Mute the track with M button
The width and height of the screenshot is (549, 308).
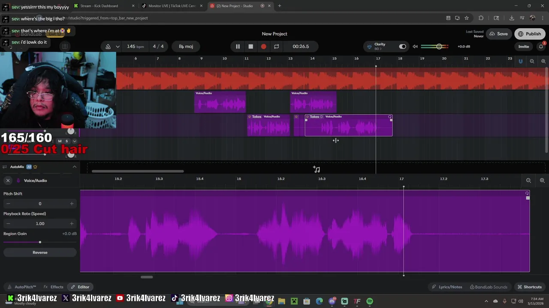tap(60, 141)
